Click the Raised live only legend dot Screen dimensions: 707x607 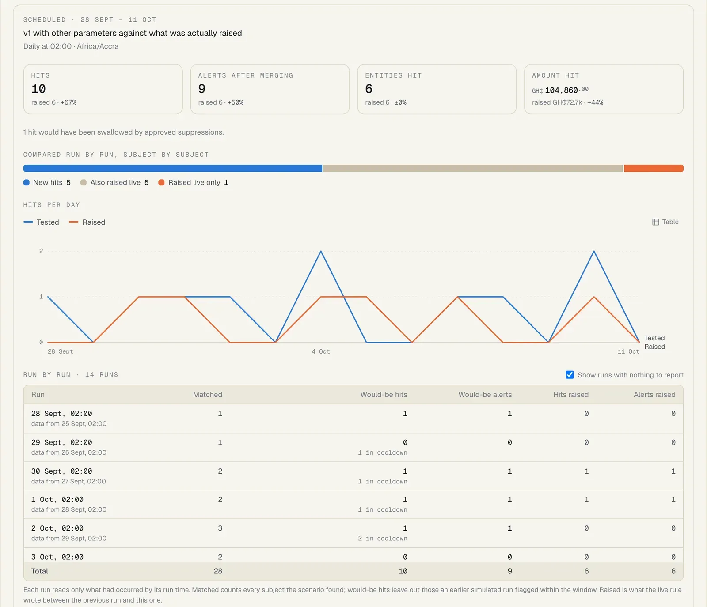[161, 182]
